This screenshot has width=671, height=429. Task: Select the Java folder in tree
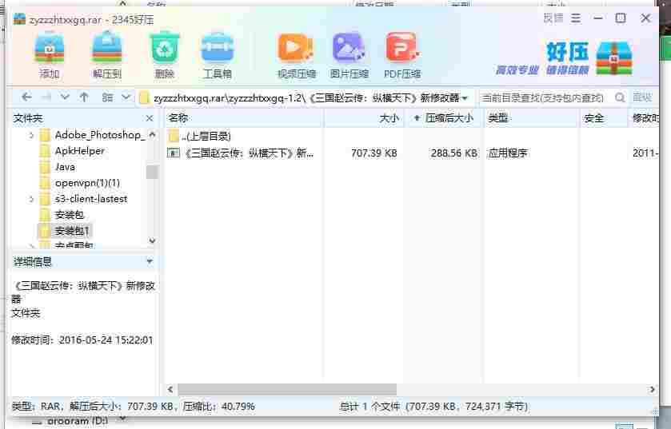pos(65,167)
